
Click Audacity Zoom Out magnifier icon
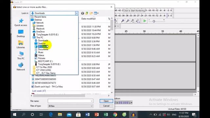(x=128, y=21)
